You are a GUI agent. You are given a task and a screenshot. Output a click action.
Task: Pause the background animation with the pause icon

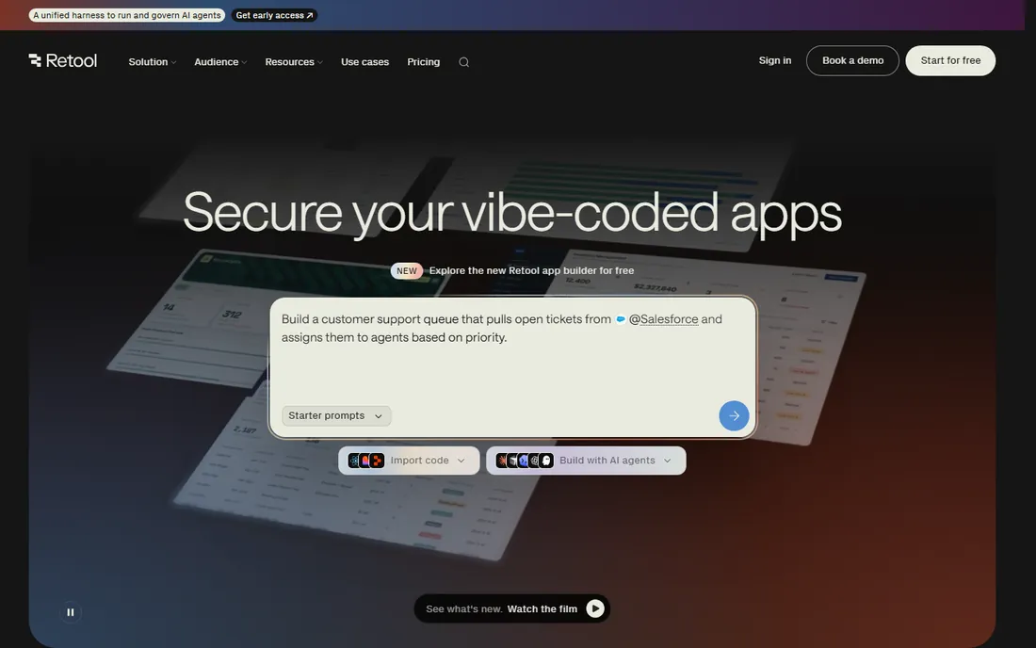click(x=70, y=612)
